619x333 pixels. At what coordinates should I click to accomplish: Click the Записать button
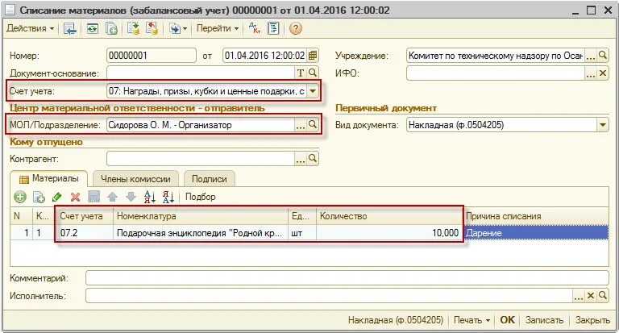click(x=544, y=320)
